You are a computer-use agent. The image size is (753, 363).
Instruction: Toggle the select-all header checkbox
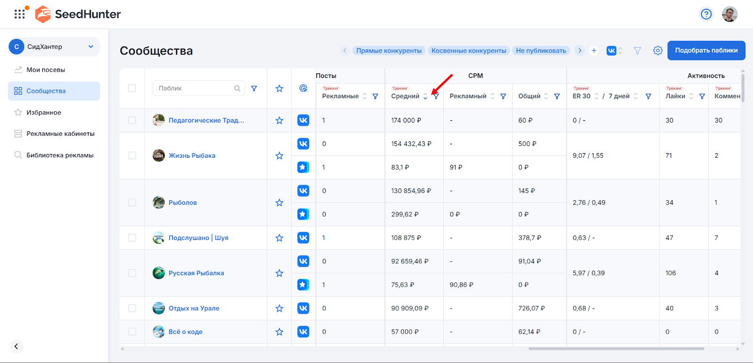(x=132, y=88)
